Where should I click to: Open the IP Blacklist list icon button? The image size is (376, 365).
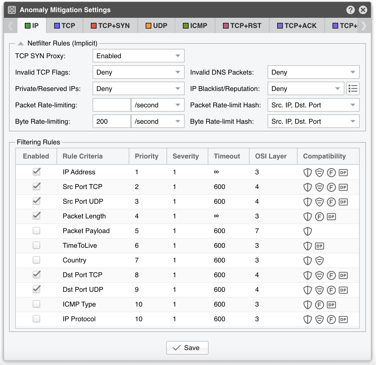(353, 89)
